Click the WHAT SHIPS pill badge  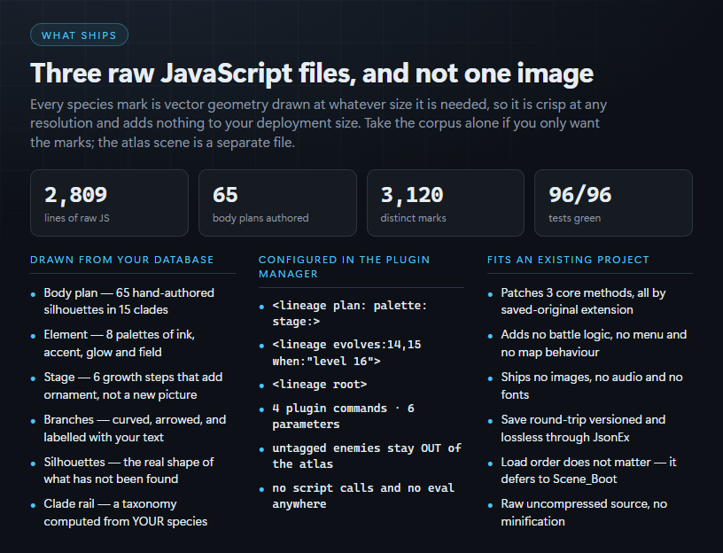pos(79,35)
